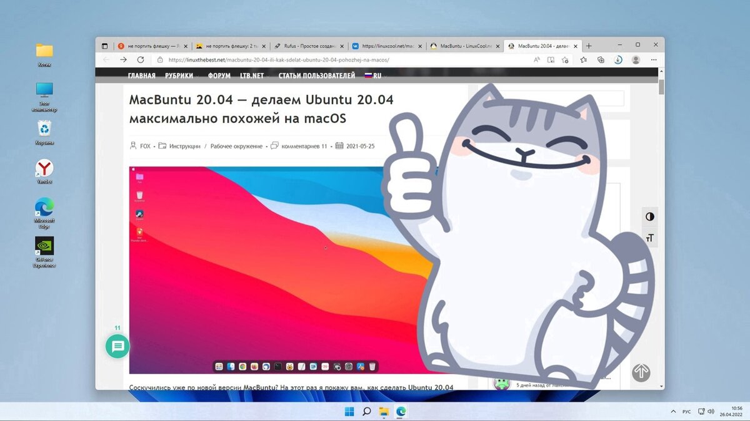Switch to the MacBuntu - LinuxCool tab

click(x=464, y=46)
